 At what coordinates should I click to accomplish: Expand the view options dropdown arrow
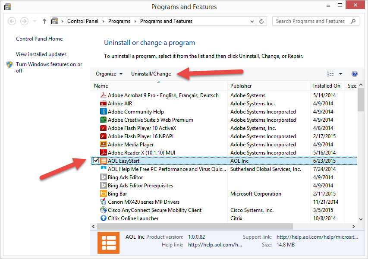340,74
